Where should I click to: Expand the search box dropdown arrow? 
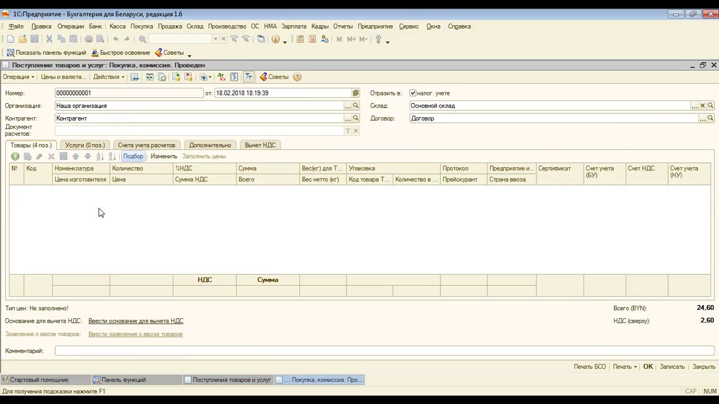coord(215,39)
